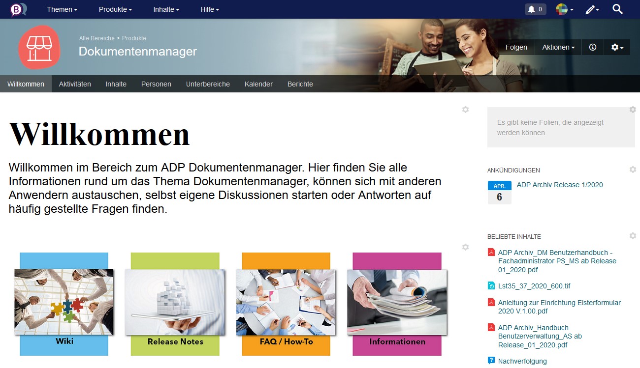640x368 pixels.
Task: Click the file icon of Lst35_37_2020_600.tif
Action: [491, 286]
